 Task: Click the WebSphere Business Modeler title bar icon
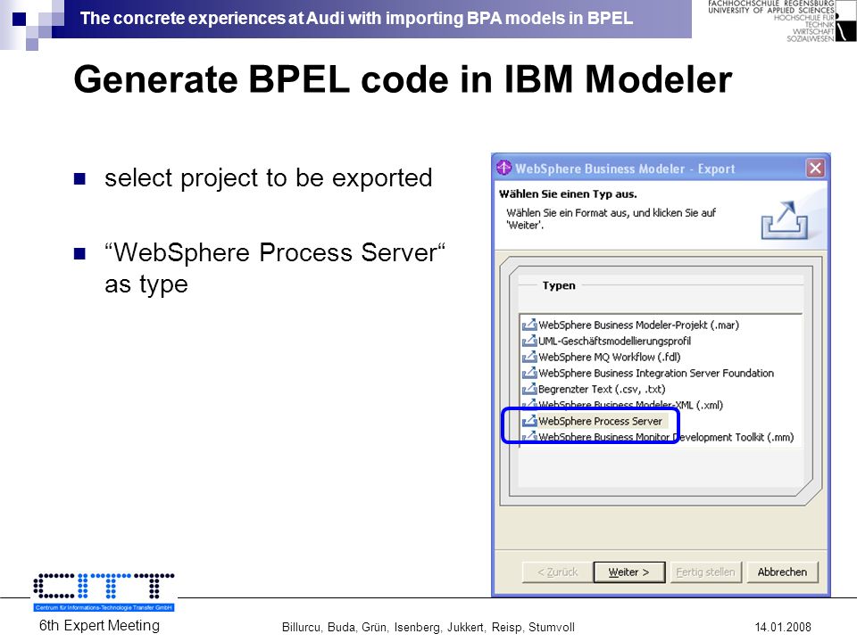click(x=503, y=168)
